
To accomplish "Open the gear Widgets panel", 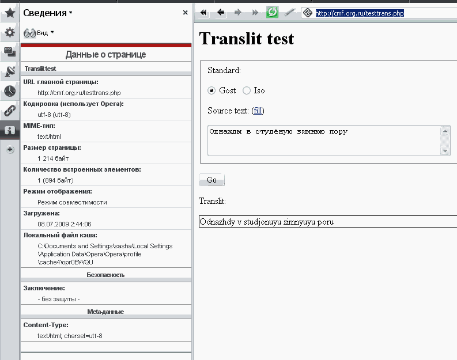I will (10, 33).
